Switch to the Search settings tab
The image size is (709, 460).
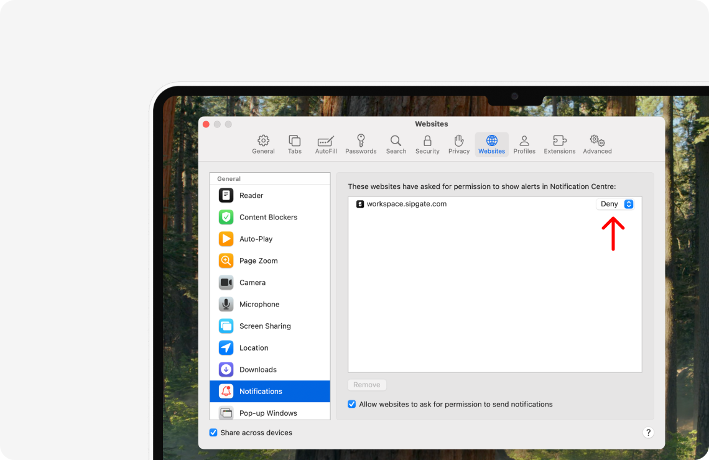pyautogui.click(x=396, y=145)
